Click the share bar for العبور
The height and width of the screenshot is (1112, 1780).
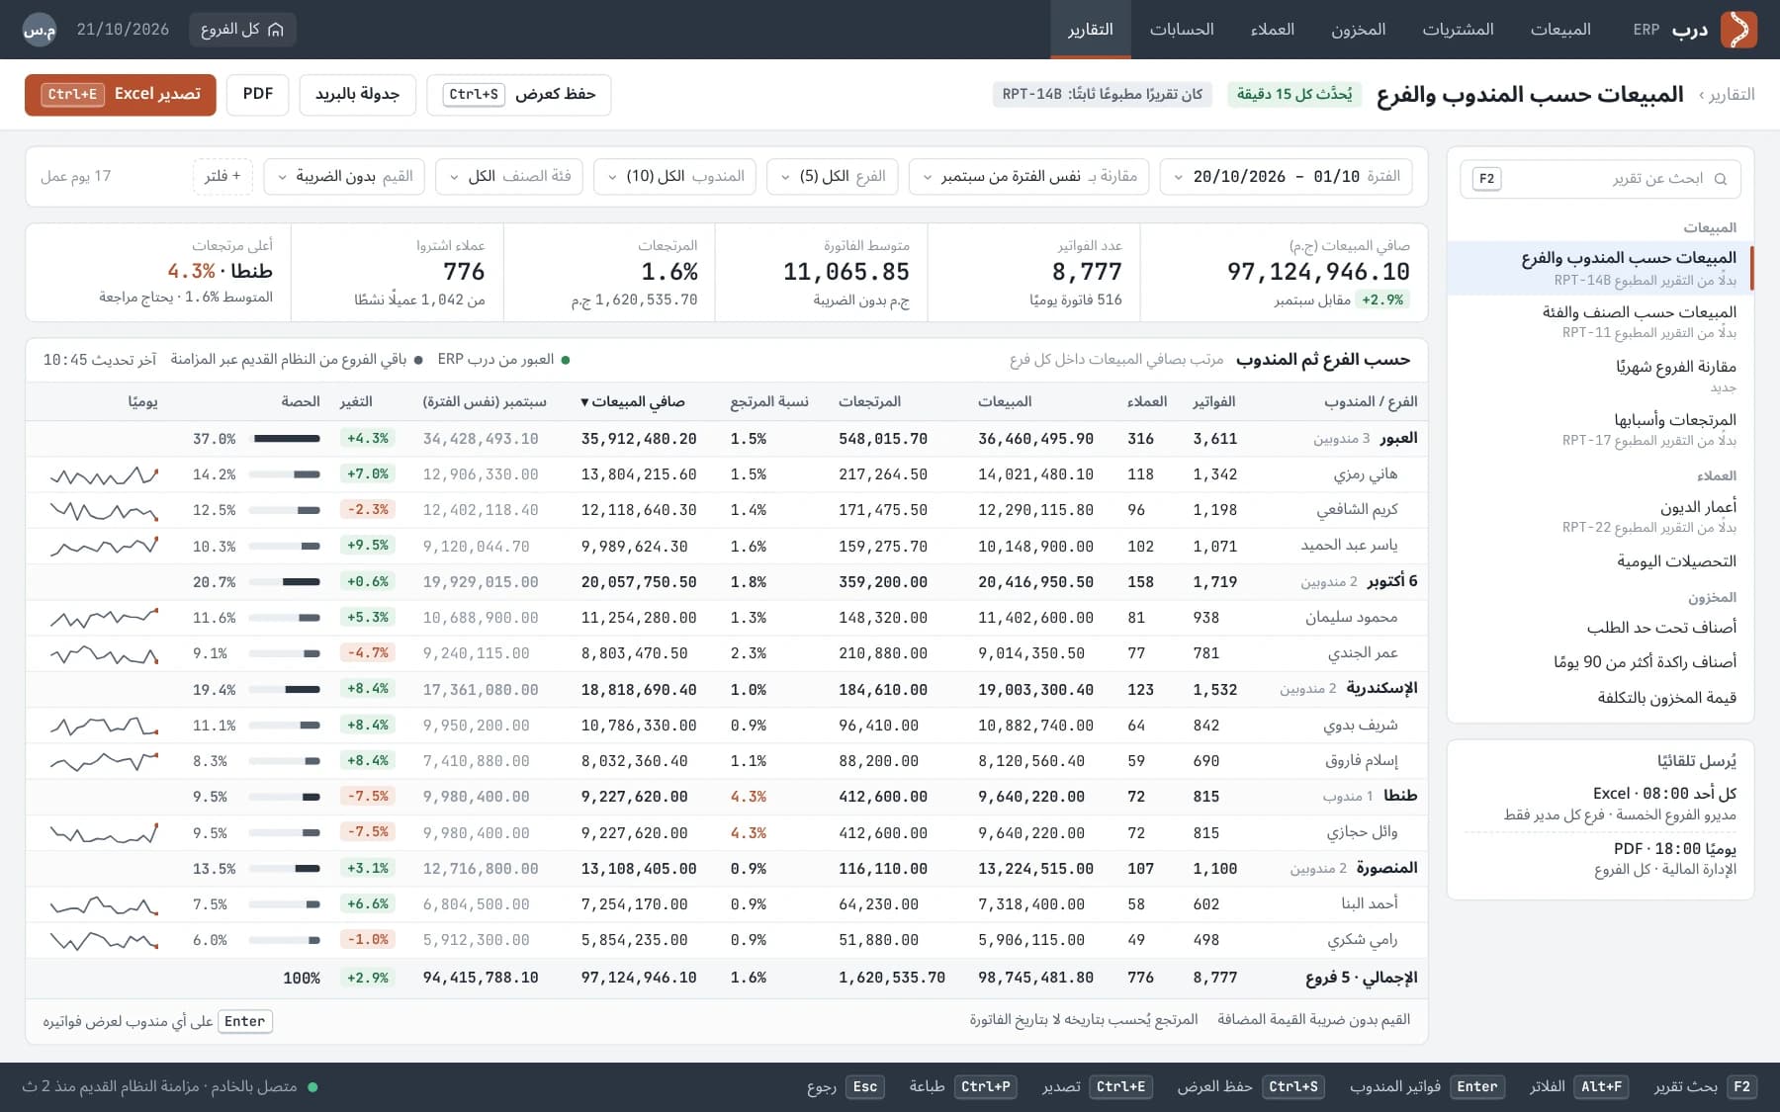(287, 439)
